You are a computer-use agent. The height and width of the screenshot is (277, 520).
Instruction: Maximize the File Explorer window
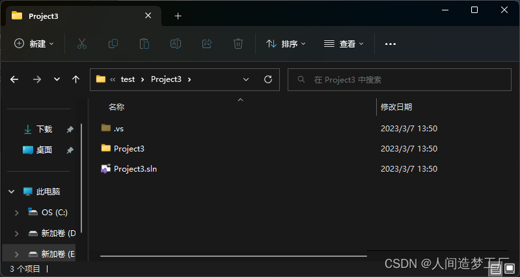pos(474,10)
